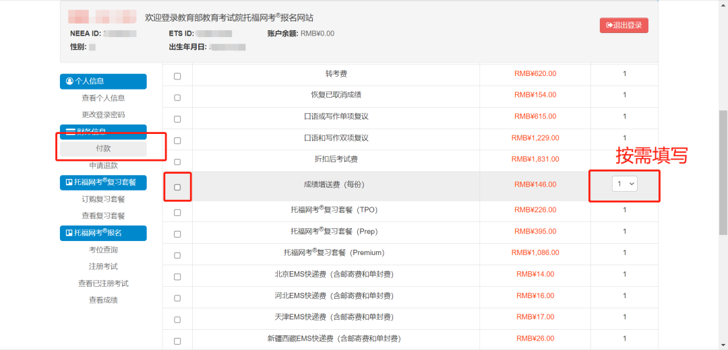Open 查看成绩 link
The image size is (728, 350).
click(103, 300)
